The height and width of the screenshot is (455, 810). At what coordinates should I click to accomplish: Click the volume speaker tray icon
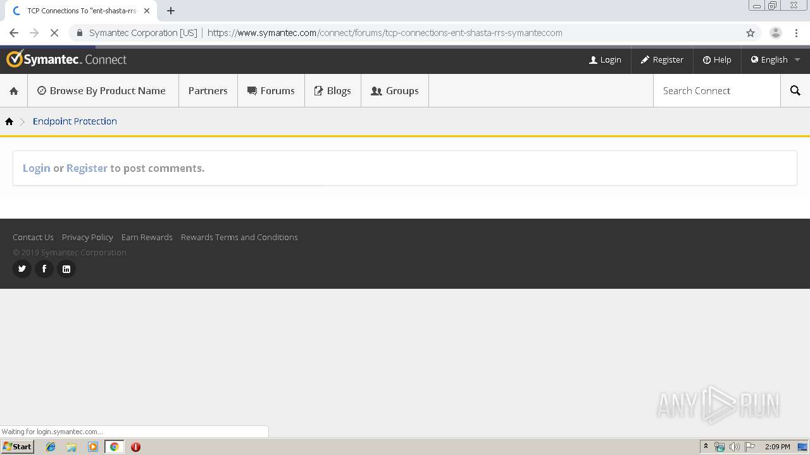(x=734, y=447)
